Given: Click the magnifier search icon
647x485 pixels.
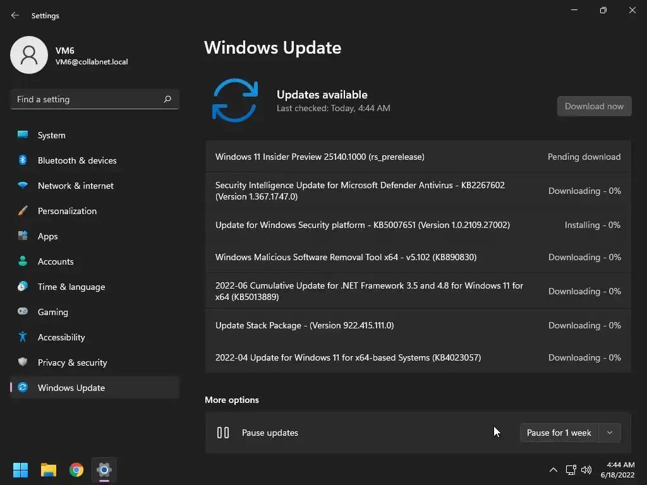Looking at the screenshot, I should point(167,99).
